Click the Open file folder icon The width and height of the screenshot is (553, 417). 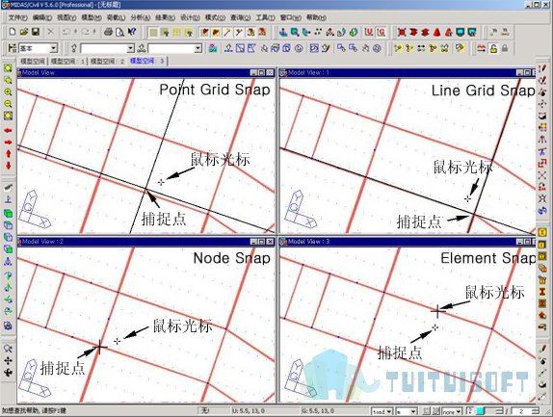[x=24, y=32]
